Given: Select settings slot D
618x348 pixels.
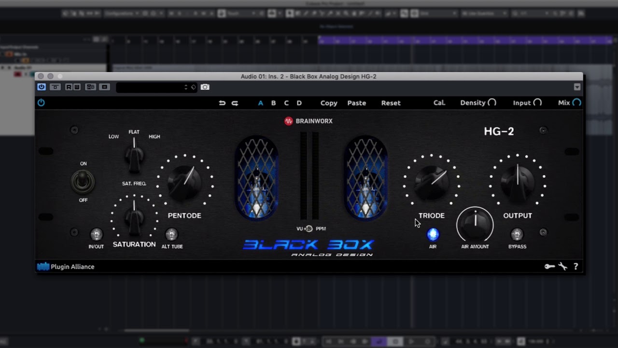Looking at the screenshot, I should (299, 103).
